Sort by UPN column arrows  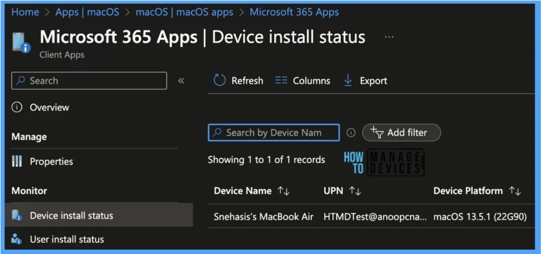click(x=355, y=191)
